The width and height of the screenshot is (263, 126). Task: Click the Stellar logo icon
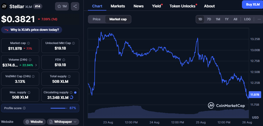[4, 6]
